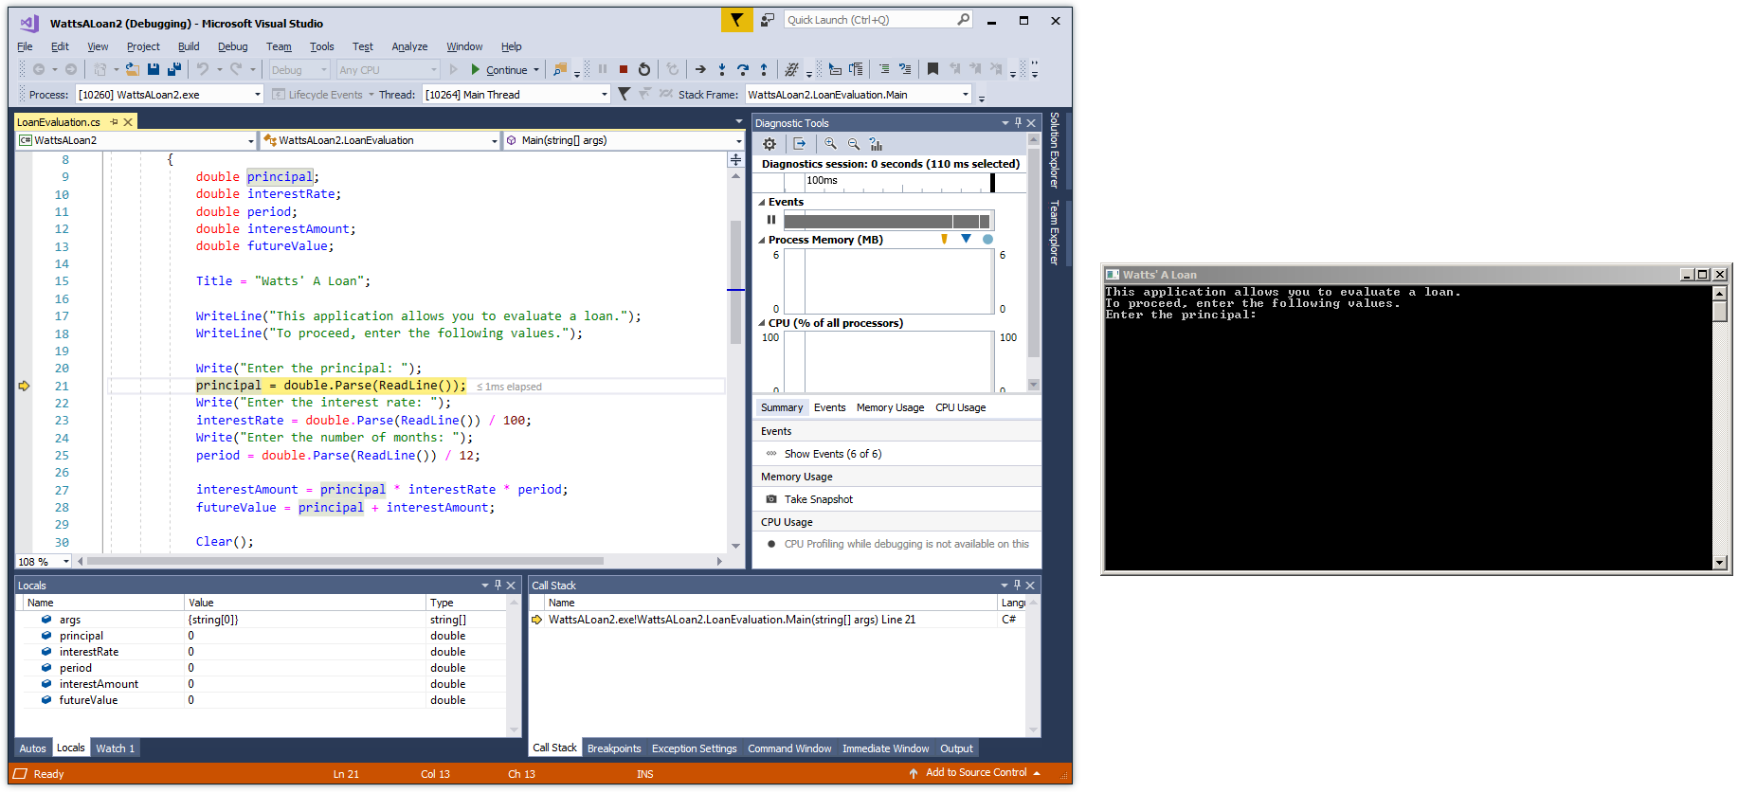Pin the Locals panel
The height and width of the screenshot is (793, 1738).
(x=498, y=586)
